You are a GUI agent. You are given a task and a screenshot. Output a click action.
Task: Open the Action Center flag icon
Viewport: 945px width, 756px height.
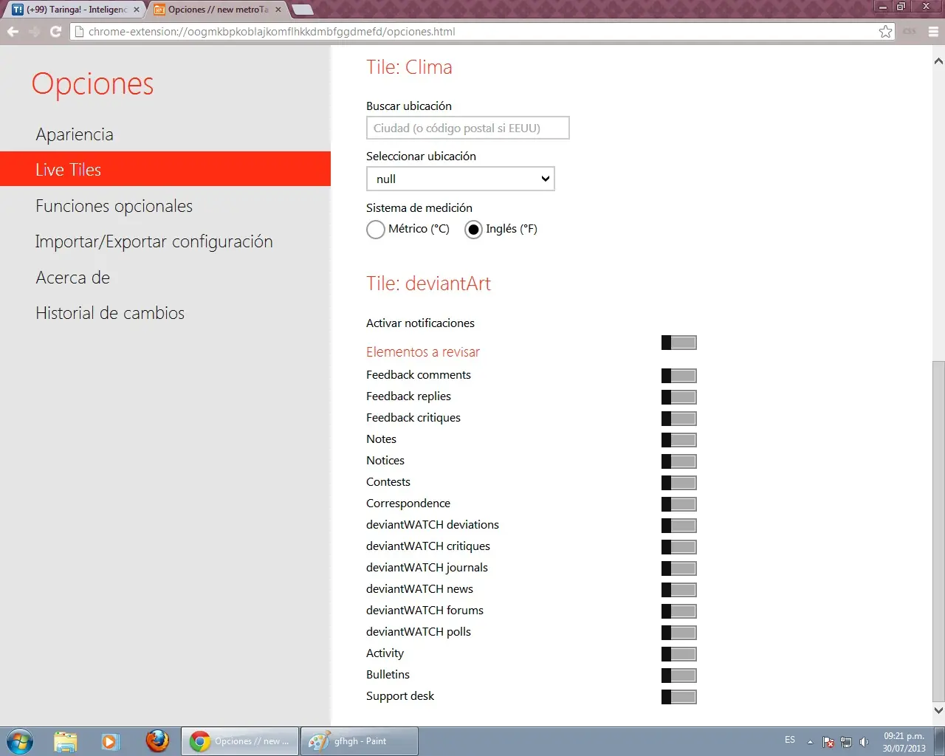pos(828,742)
